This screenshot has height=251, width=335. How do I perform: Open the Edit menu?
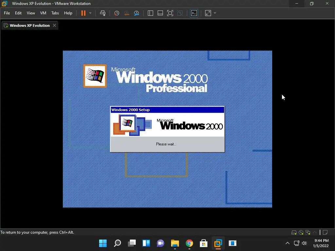(18, 13)
